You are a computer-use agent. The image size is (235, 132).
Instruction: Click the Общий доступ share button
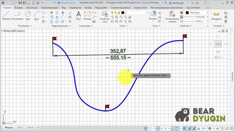[66, 3]
